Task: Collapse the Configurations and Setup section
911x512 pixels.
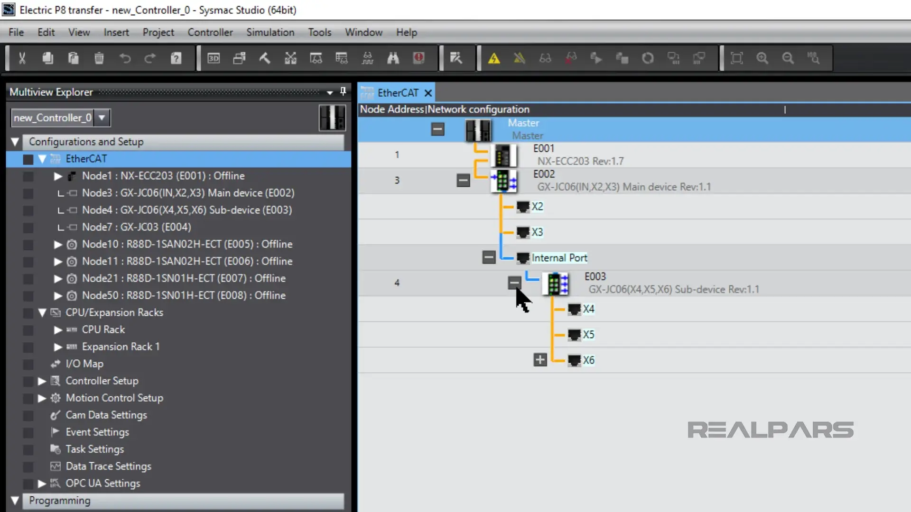Action: point(15,142)
